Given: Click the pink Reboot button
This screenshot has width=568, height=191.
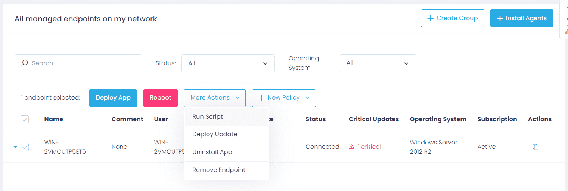Looking at the screenshot, I should (160, 98).
